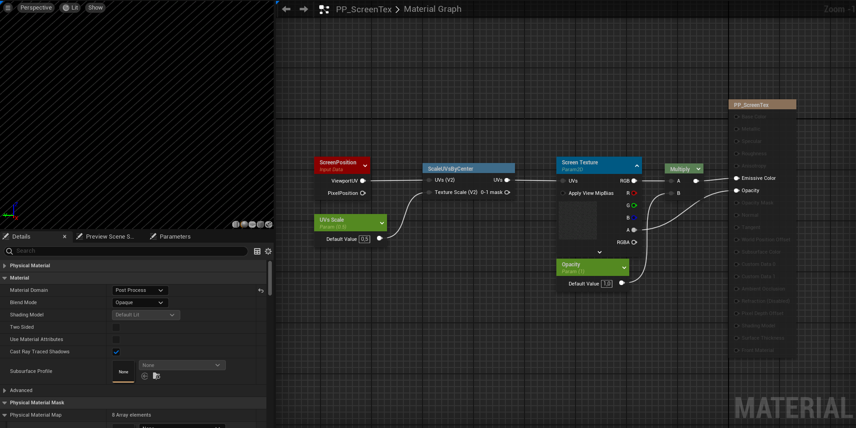Click the Subsurface Profile None thumbnail
Image resolution: width=856 pixels, height=428 pixels.
tap(123, 372)
